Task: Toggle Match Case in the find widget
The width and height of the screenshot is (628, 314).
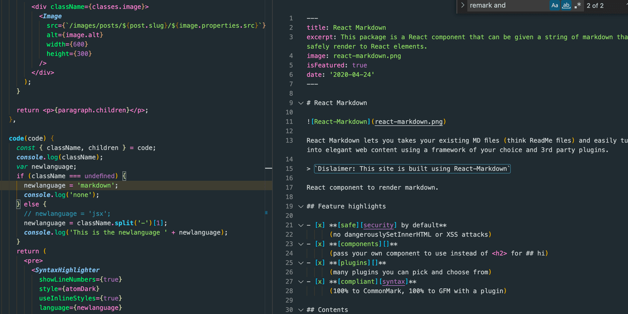Action: coord(555,5)
